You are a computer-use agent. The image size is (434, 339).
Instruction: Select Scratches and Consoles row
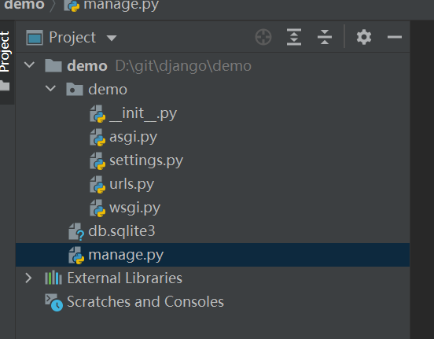(212, 301)
